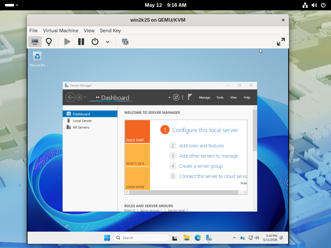Open the Recycle Bin desktop icon

pyautogui.click(x=37, y=59)
